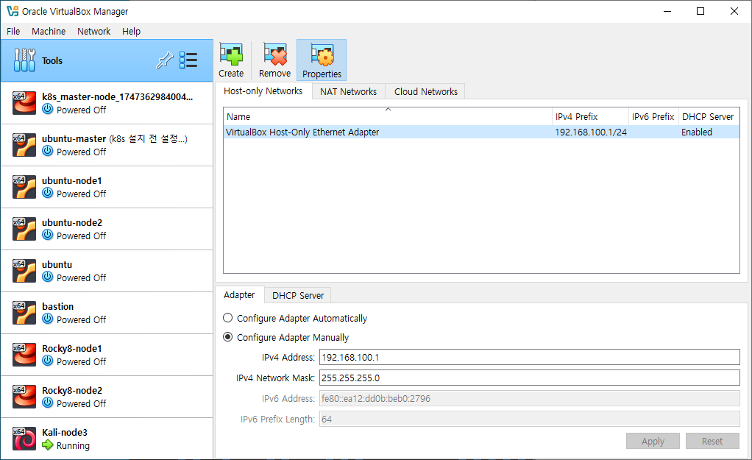The width and height of the screenshot is (752, 460).
Task: Sort by the IPv6 Prefix column header
Action: pos(653,116)
